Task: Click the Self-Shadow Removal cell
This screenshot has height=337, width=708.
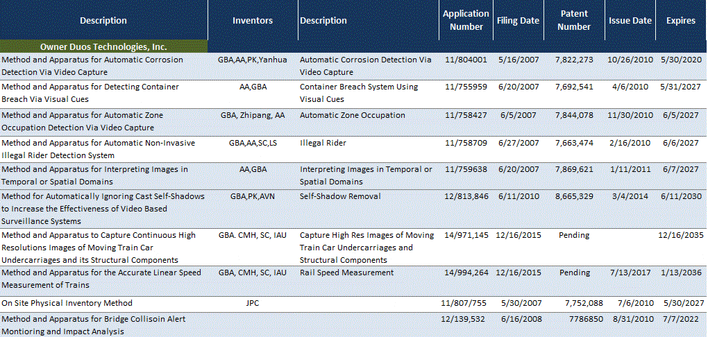Action: [340, 196]
